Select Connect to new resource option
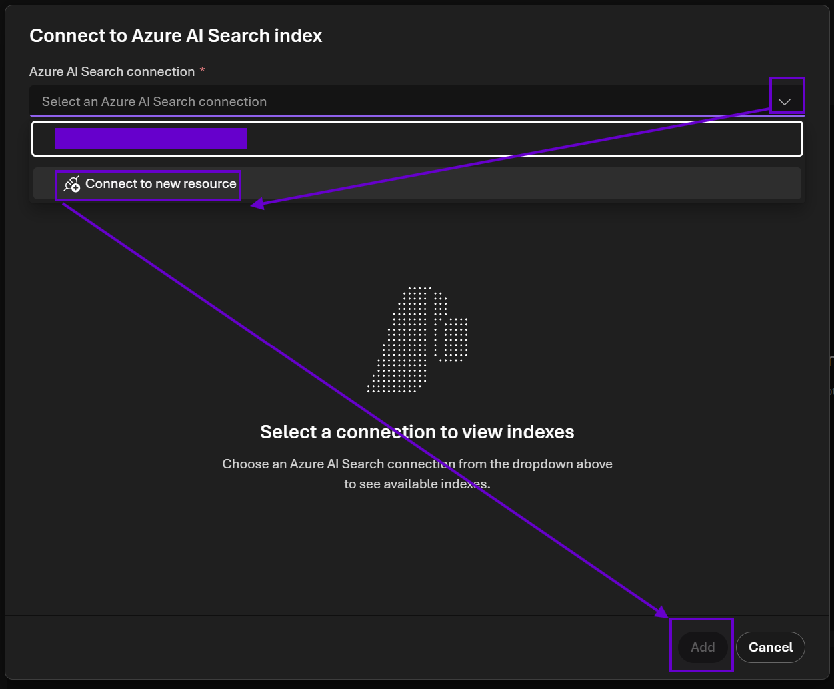 point(417,183)
